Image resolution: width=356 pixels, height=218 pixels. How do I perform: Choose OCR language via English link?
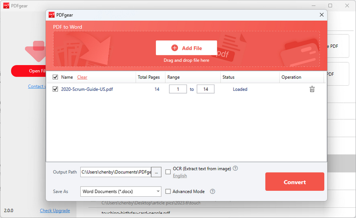pyautogui.click(x=180, y=176)
